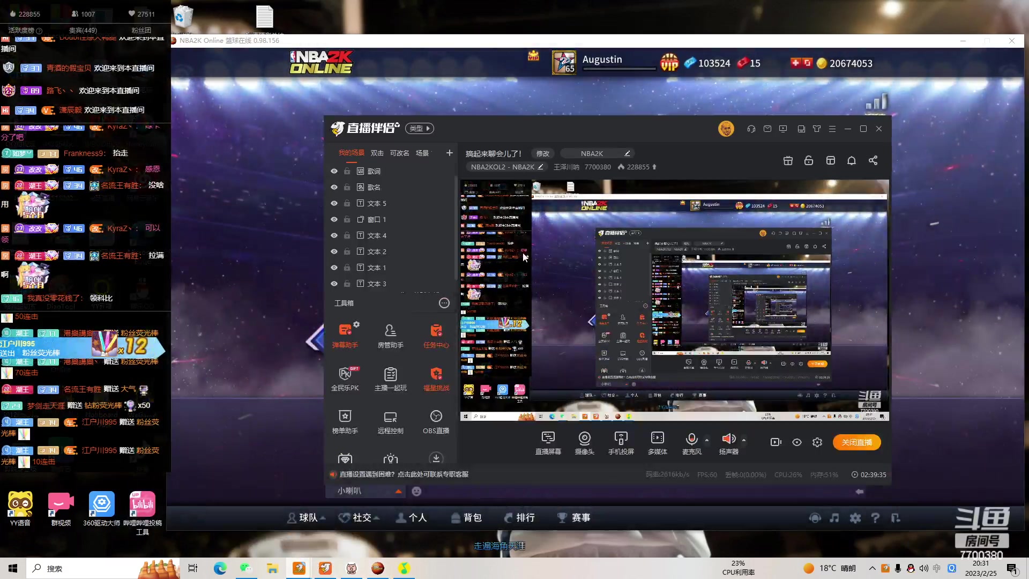Open the share icon in stream header
The width and height of the screenshot is (1029, 579).
(873, 160)
